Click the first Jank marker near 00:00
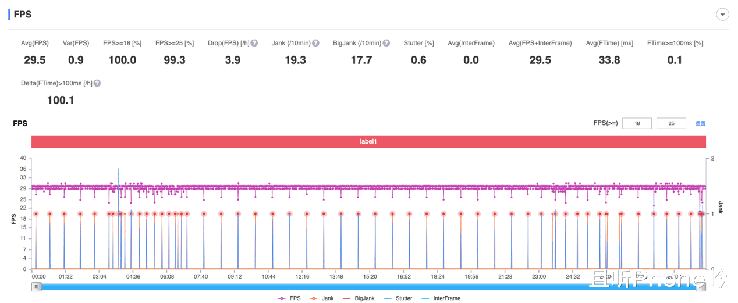Image resolution: width=738 pixels, height=303 pixels. click(36, 213)
